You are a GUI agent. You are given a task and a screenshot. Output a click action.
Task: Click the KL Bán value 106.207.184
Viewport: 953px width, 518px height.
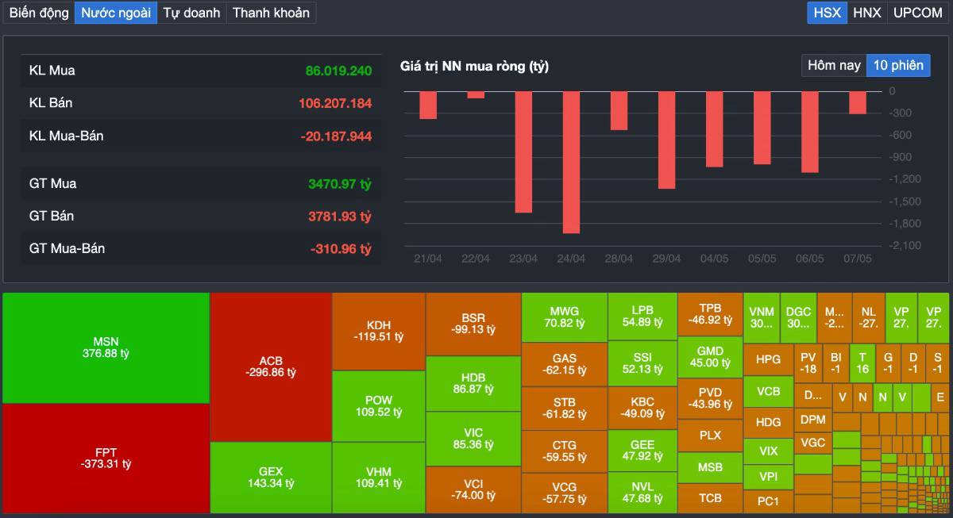tap(335, 103)
